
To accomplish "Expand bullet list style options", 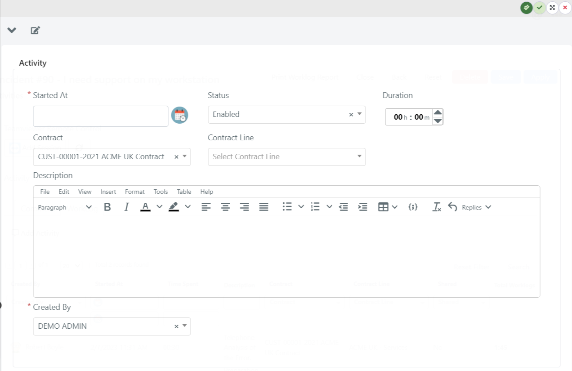I will click(301, 207).
